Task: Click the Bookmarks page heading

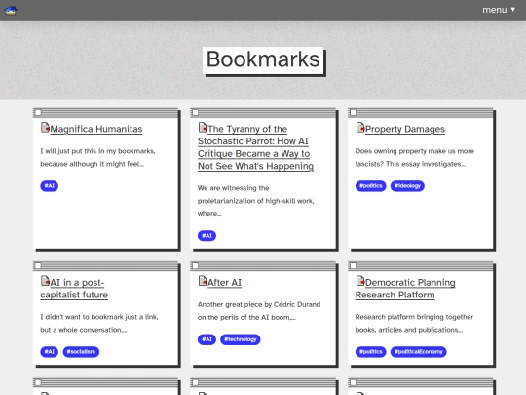Action: (x=263, y=59)
